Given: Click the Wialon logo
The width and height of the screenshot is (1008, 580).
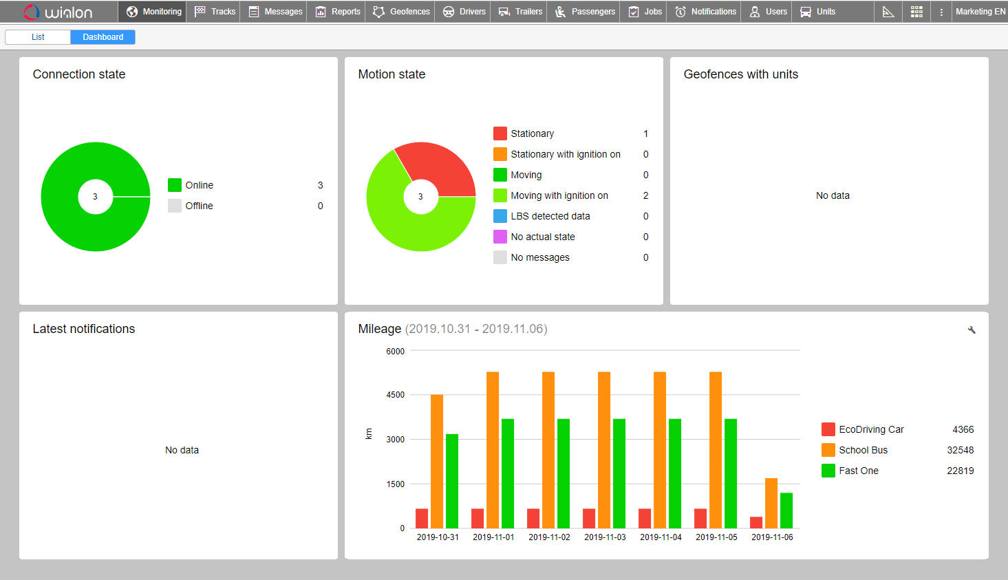Looking at the screenshot, I should click(58, 12).
